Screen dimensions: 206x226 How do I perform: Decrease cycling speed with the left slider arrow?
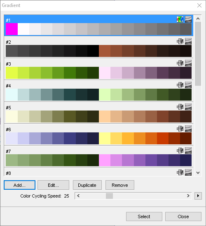[78, 196]
